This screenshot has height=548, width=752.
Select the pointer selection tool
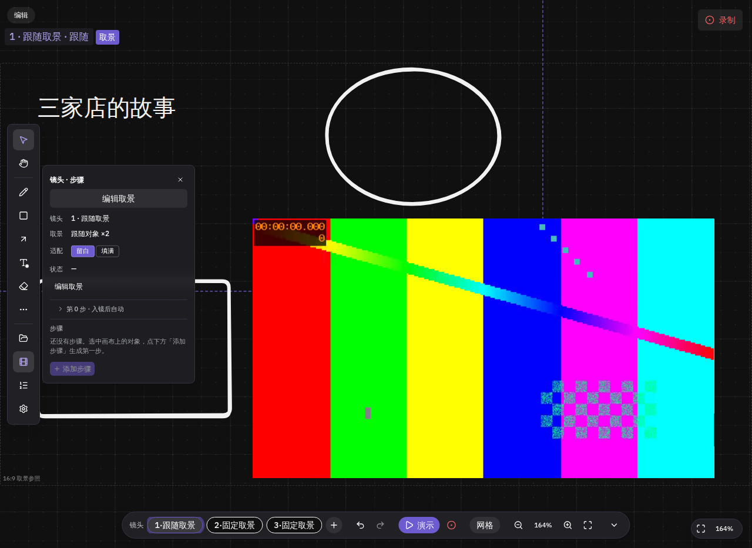coord(23,140)
